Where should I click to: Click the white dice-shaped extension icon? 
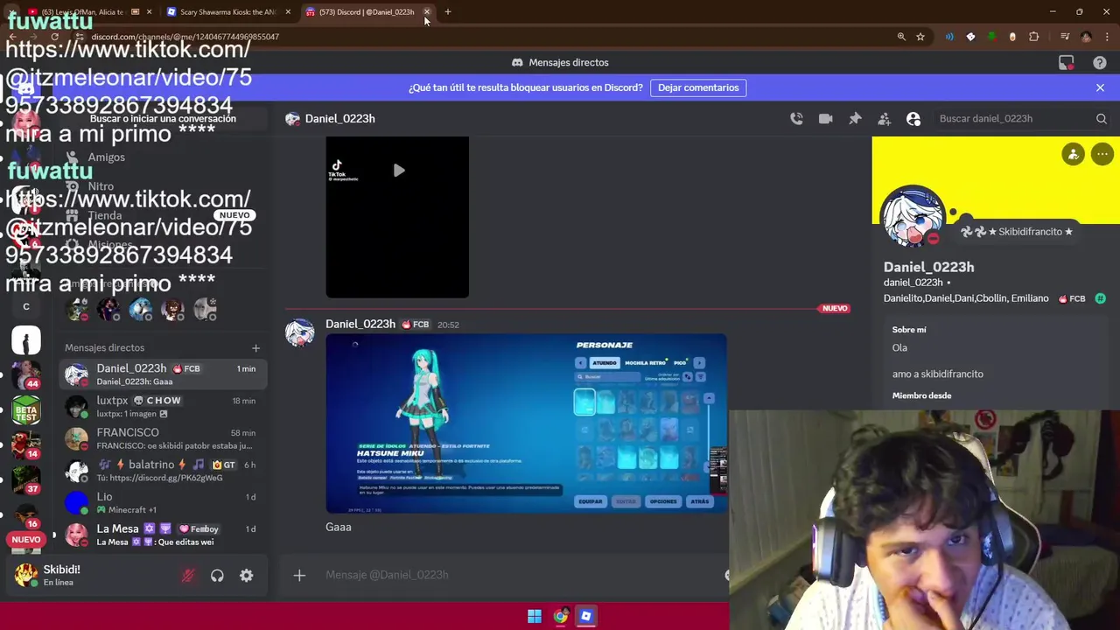pyautogui.click(x=970, y=37)
